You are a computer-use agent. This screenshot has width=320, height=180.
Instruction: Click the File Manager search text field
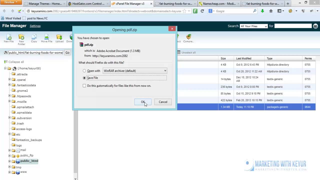point(293,26)
